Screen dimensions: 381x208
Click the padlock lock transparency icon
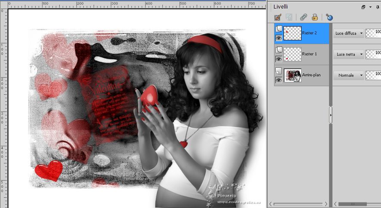click(315, 17)
